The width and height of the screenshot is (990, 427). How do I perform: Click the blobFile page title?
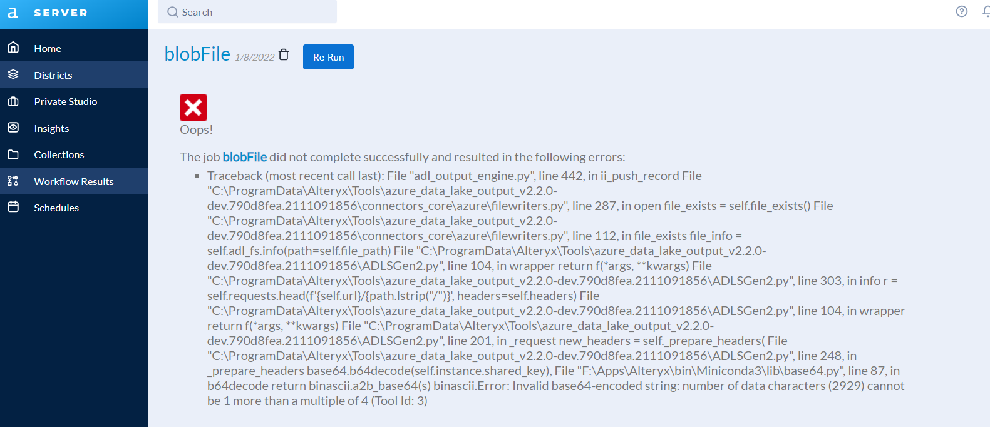pyautogui.click(x=196, y=54)
